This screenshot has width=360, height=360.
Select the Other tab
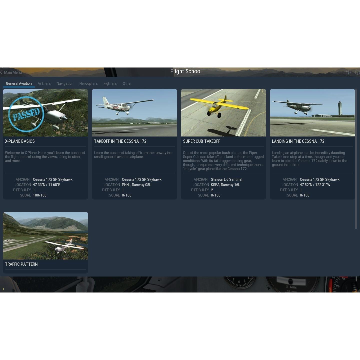(127, 83)
